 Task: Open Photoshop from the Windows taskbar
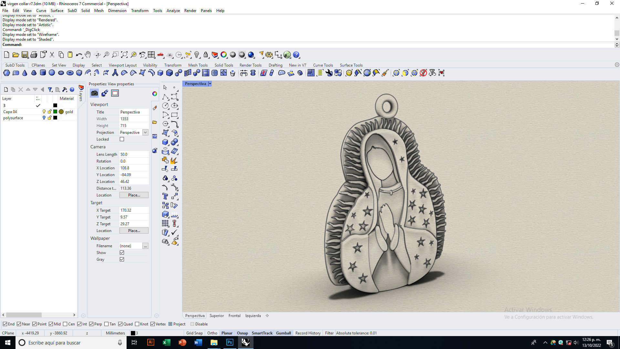(x=230, y=343)
